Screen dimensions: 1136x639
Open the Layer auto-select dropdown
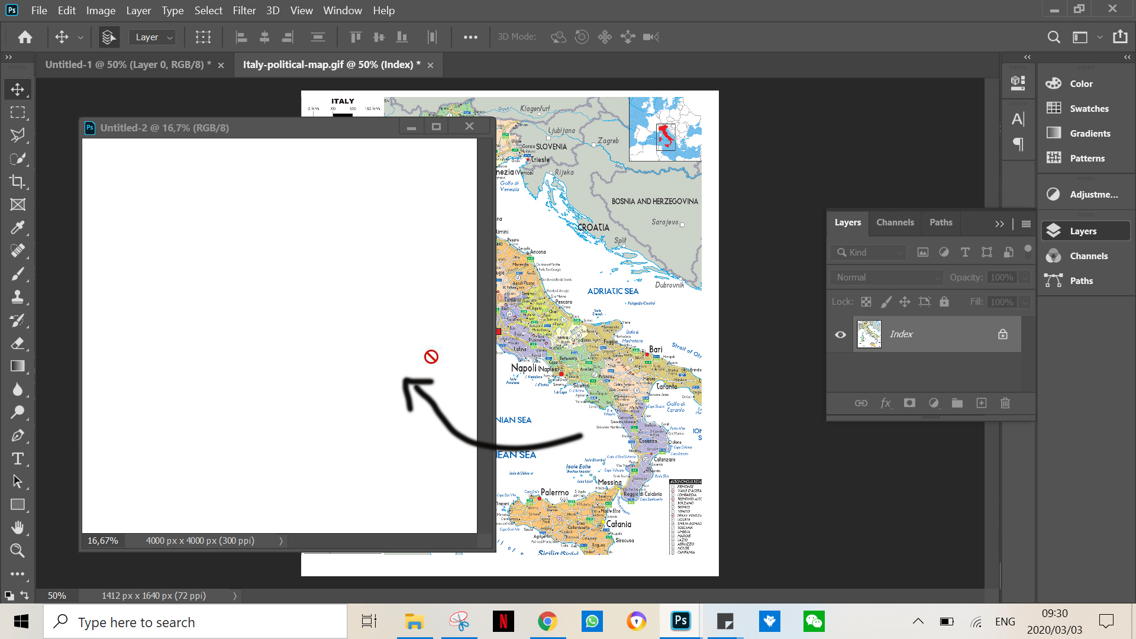(x=153, y=37)
